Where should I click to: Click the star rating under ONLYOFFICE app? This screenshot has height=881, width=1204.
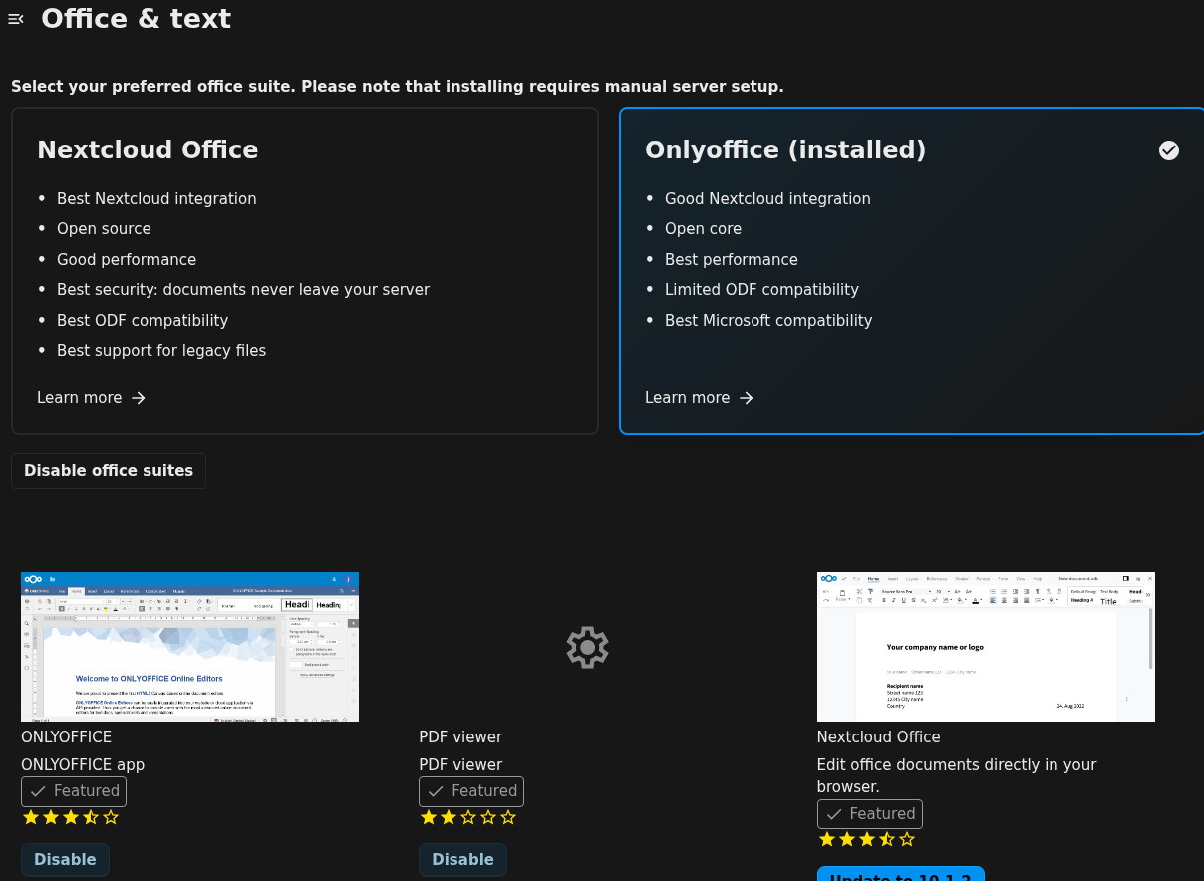pos(71,817)
